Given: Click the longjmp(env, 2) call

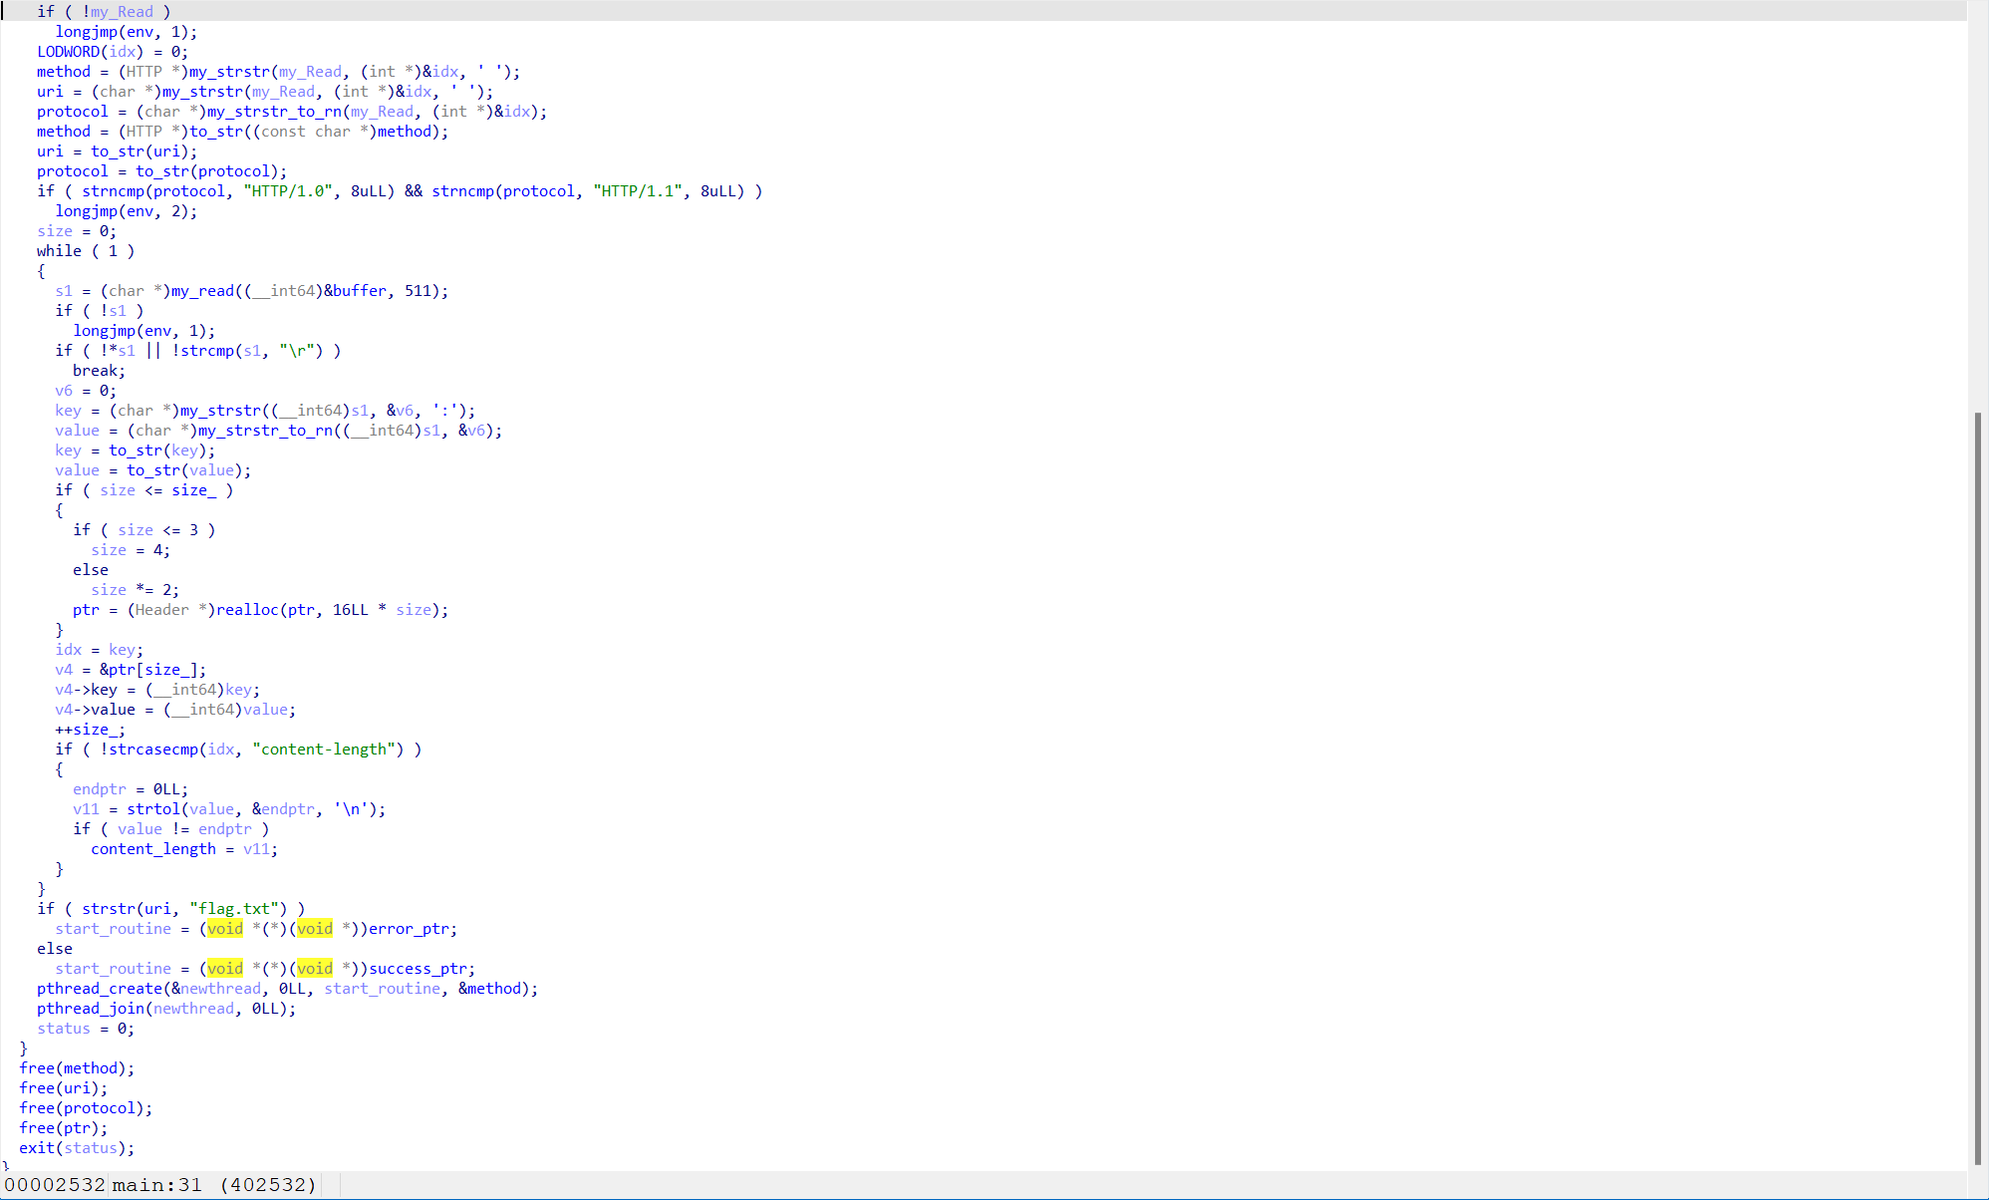Looking at the screenshot, I should (x=126, y=211).
